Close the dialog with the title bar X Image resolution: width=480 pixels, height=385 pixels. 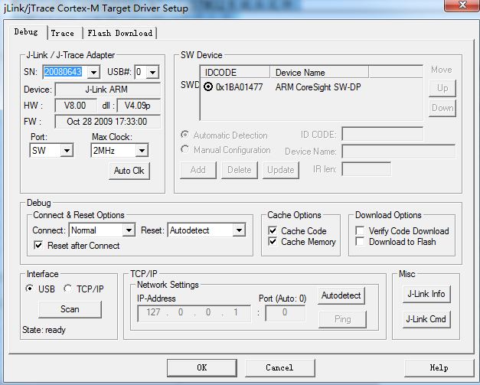click(x=458, y=8)
